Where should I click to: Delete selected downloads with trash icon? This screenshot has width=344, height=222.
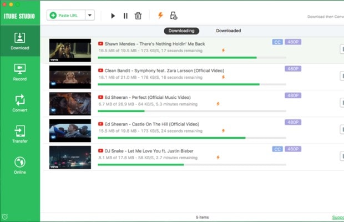(x=138, y=16)
